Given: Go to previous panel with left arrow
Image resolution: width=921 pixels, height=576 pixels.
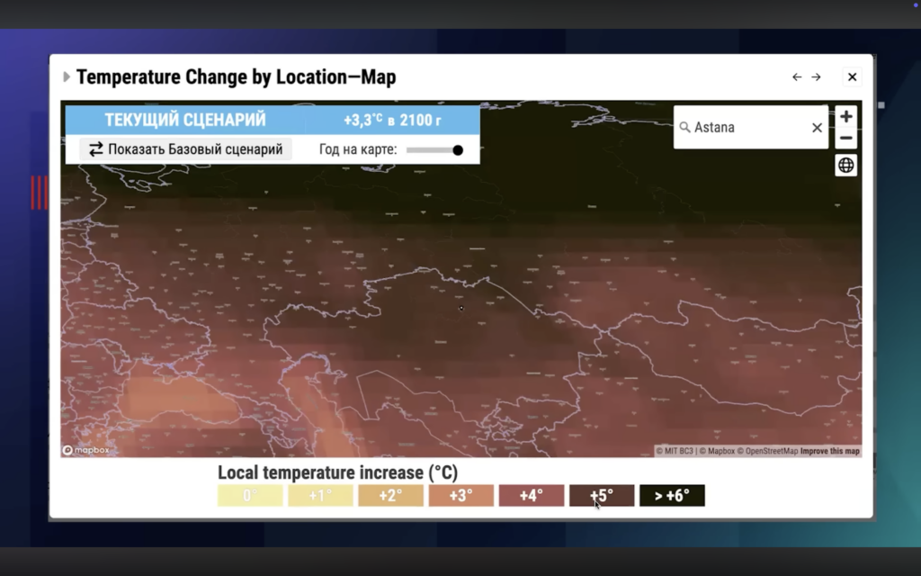Looking at the screenshot, I should [x=797, y=77].
